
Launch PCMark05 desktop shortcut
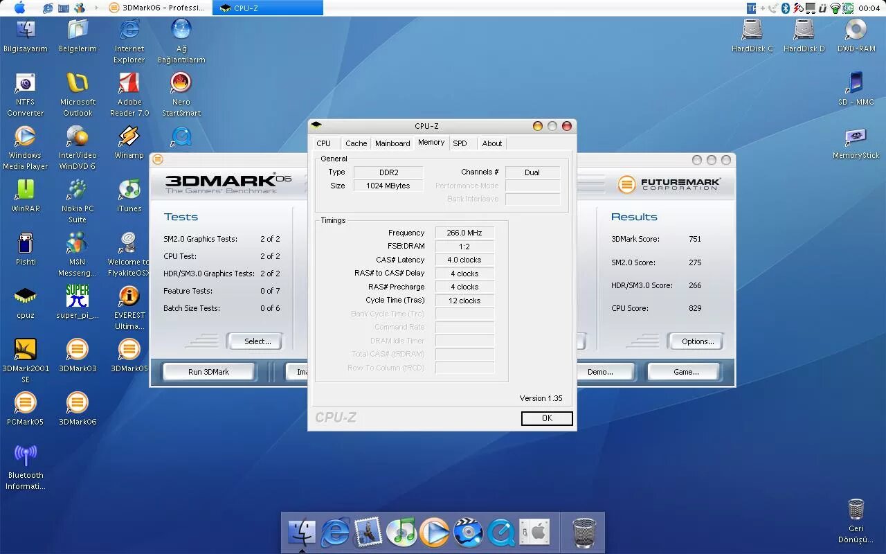click(x=26, y=403)
